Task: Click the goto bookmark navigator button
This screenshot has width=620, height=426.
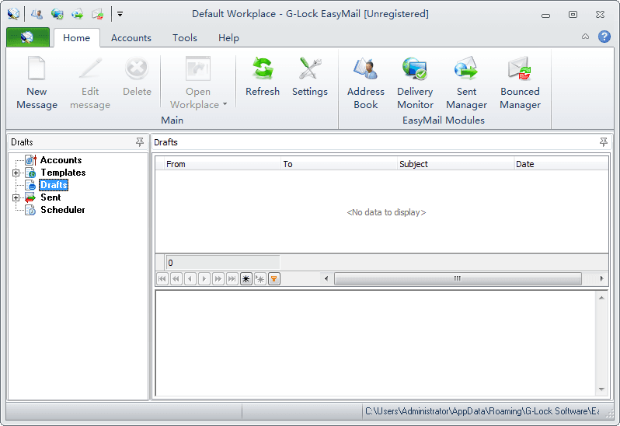Action: click(x=259, y=279)
